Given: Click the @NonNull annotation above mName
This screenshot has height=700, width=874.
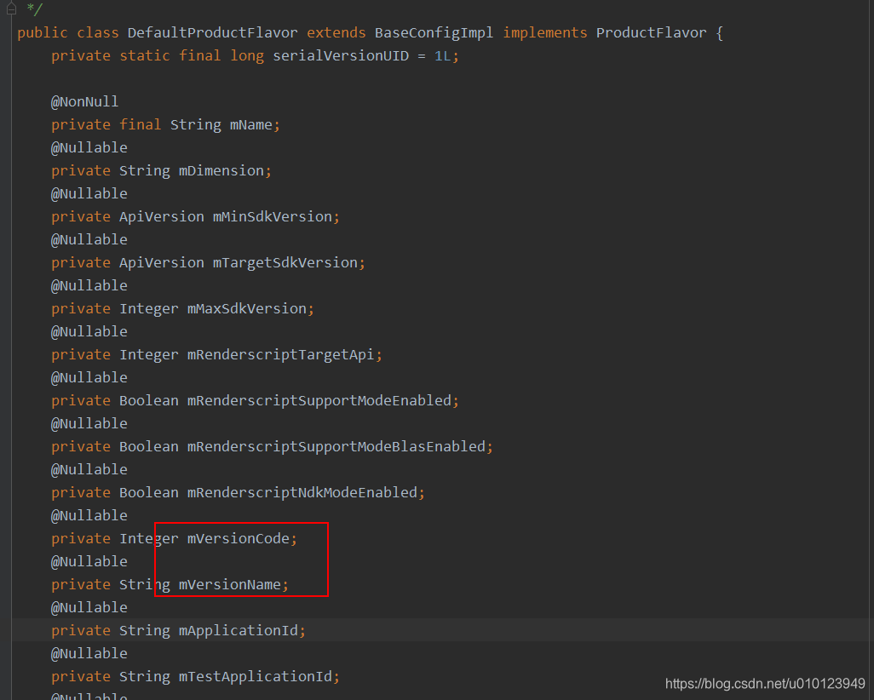Looking at the screenshot, I should (84, 100).
